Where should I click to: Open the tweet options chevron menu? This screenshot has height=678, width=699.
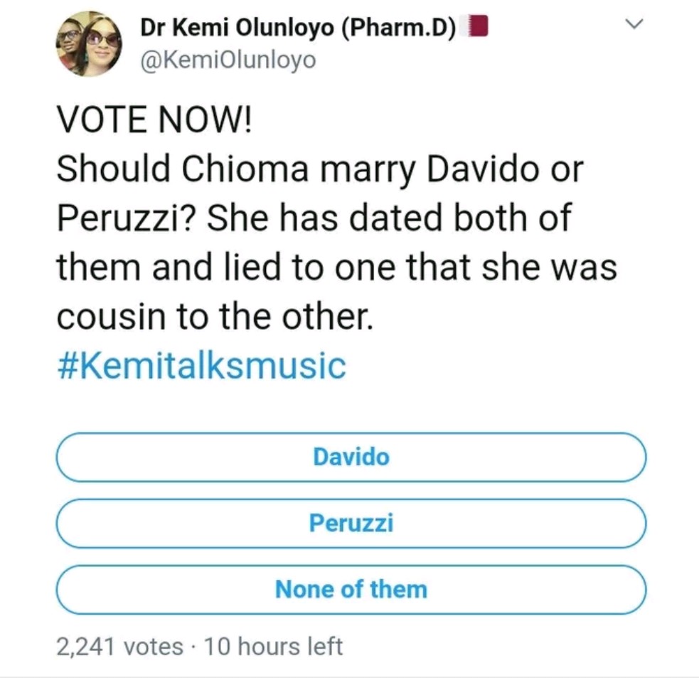[x=633, y=25]
